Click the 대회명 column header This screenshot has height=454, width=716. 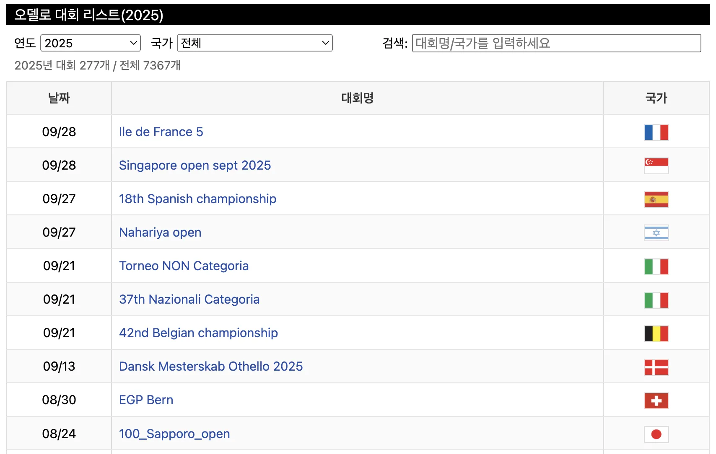(357, 98)
